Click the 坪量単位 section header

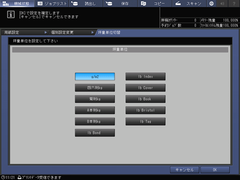pyautogui.click(x=120, y=50)
